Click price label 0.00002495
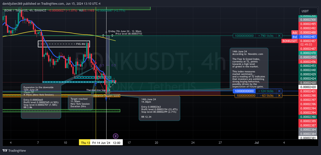Screen dimensions: 321x155 point(308,24)
